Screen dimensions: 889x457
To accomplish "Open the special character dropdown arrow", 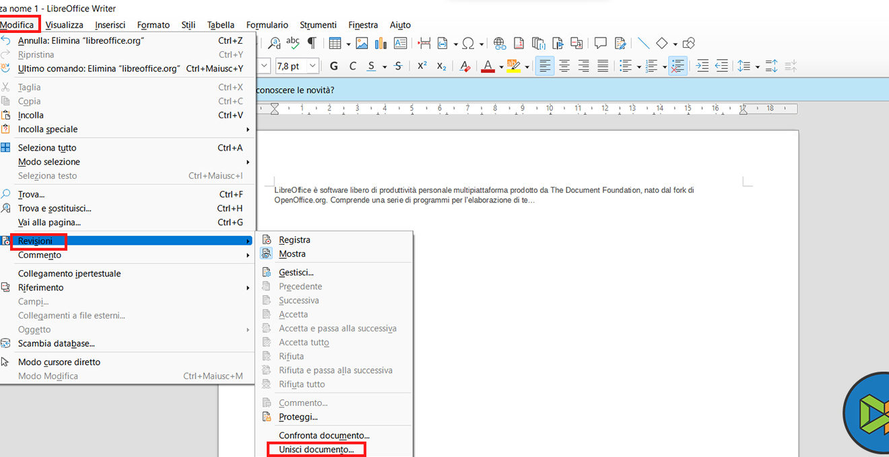I will (483, 44).
